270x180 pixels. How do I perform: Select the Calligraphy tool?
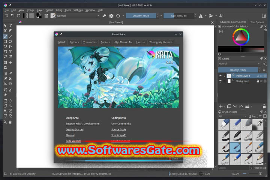[10, 30]
